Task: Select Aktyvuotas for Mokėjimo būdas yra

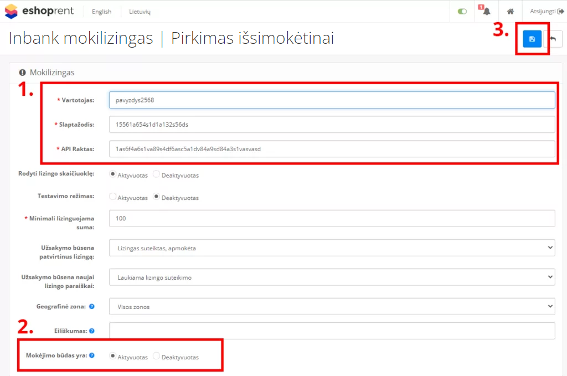Action: (x=113, y=356)
